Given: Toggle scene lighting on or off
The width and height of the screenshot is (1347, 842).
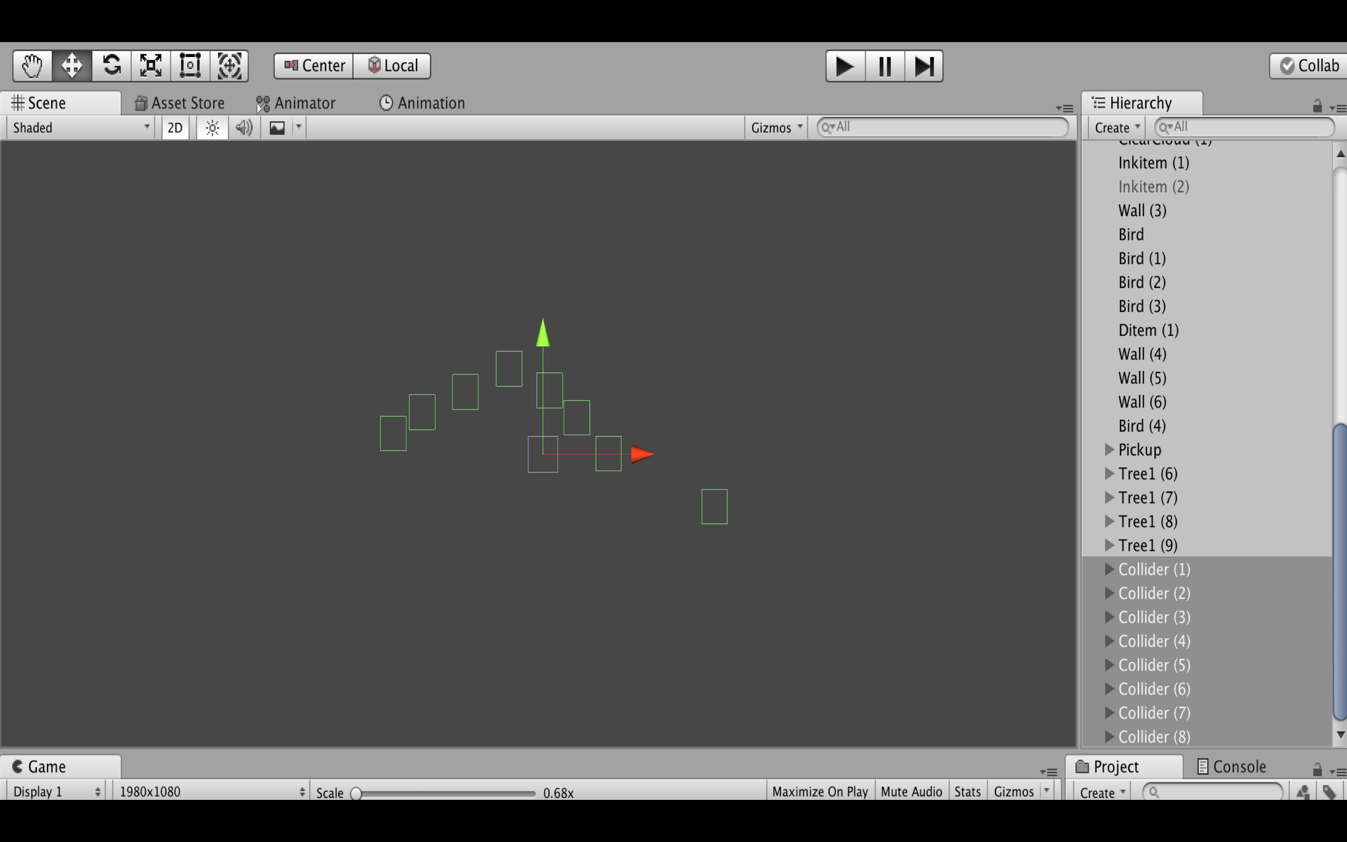Looking at the screenshot, I should [212, 128].
